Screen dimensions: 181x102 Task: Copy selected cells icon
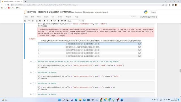pos(36,21)
